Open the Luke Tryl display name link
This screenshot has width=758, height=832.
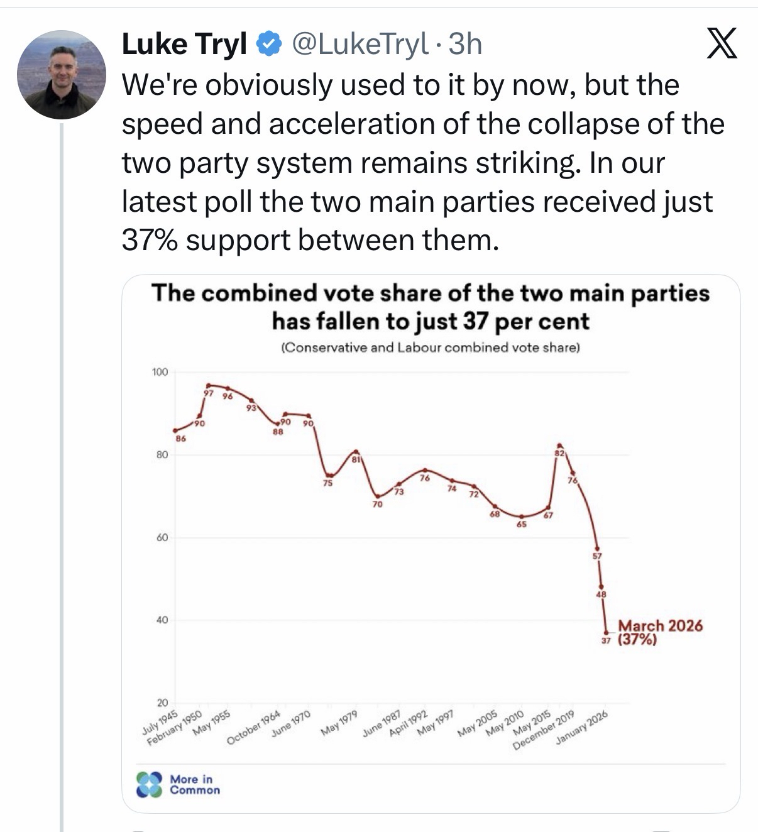point(185,44)
